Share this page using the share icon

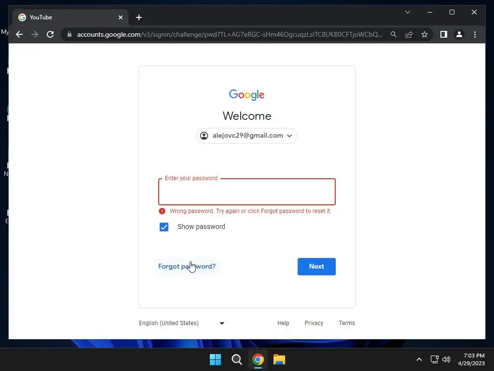coord(409,34)
